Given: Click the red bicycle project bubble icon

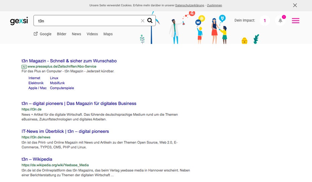Looking at the screenshot, I should click(192, 13).
